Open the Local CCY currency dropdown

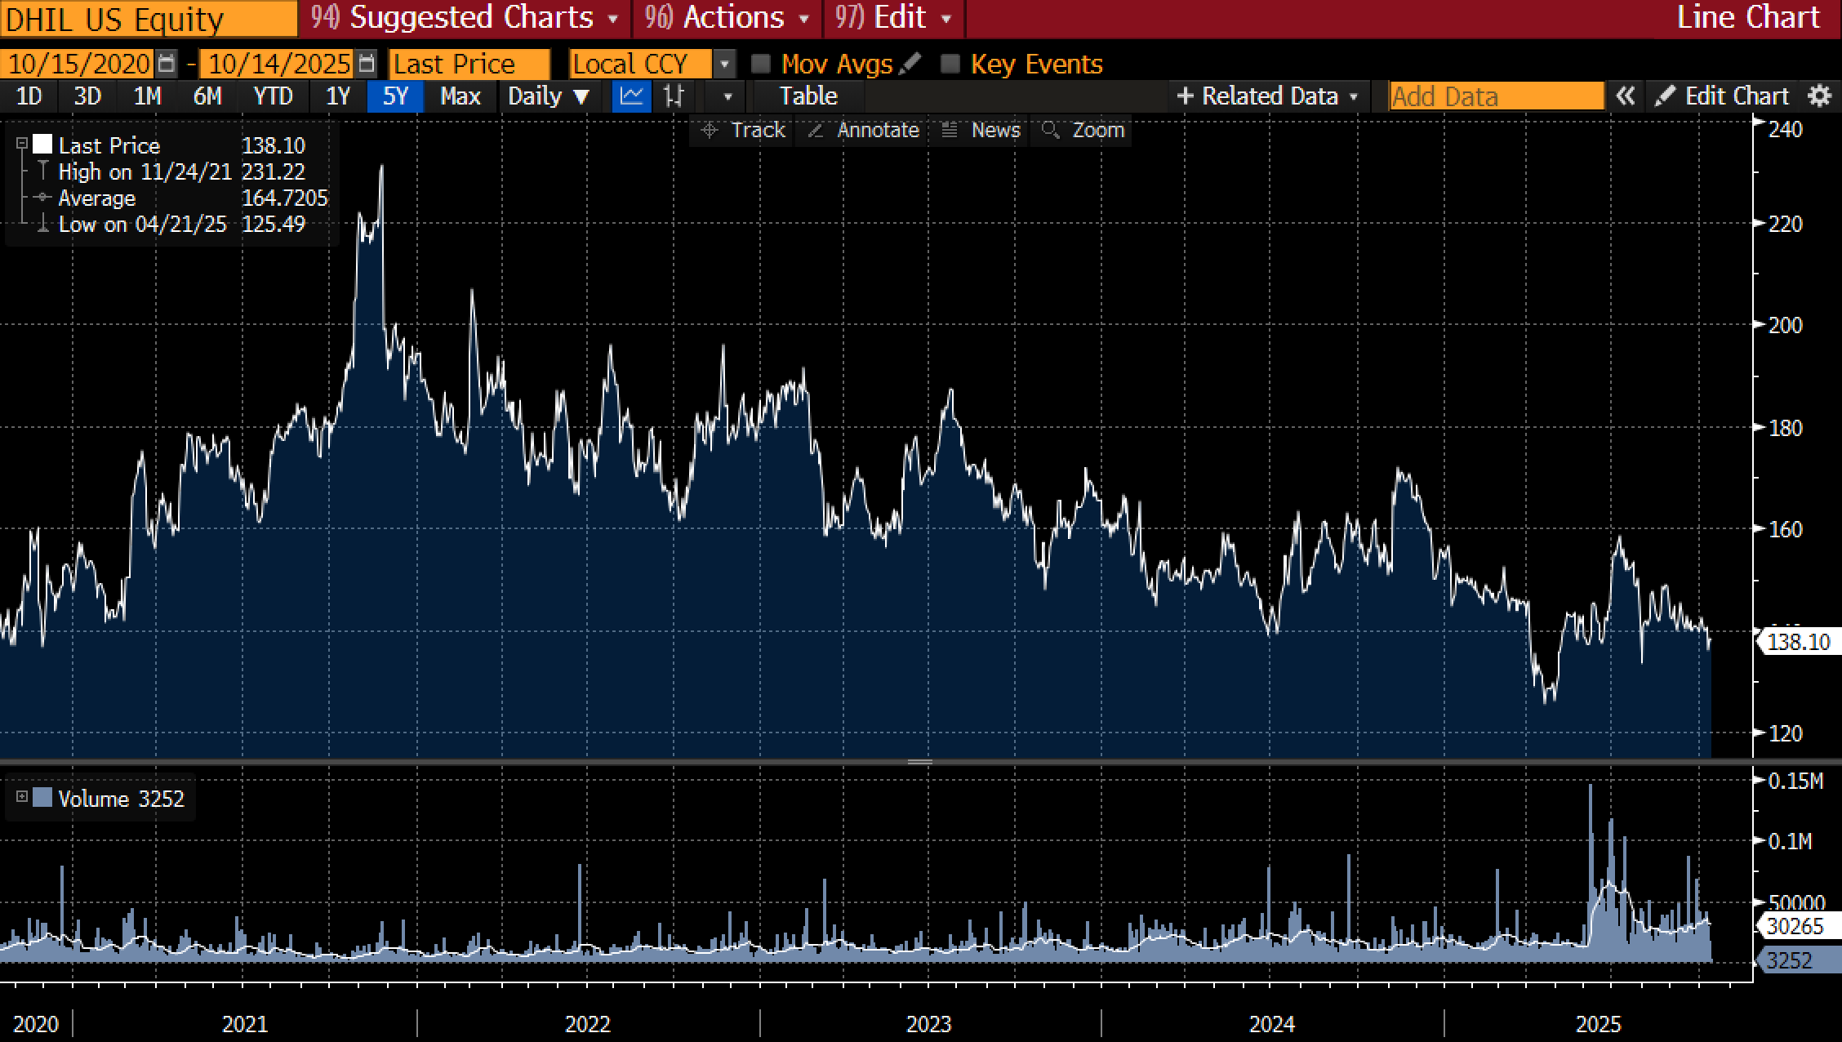click(x=724, y=64)
